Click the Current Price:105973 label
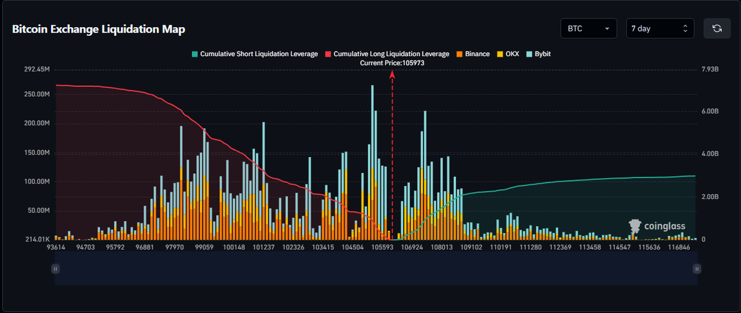Screen dimensions: 741x313 coord(392,63)
